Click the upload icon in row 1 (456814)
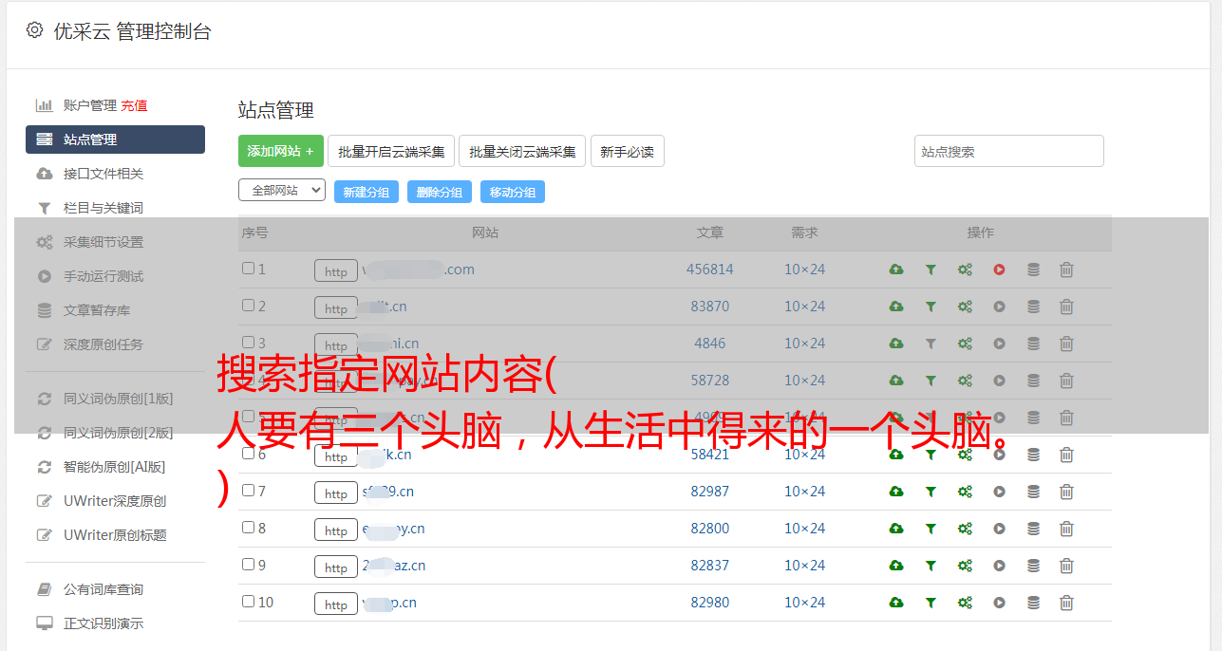Image resolution: width=1222 pixels, height=651 pixels. coord(896,270)
